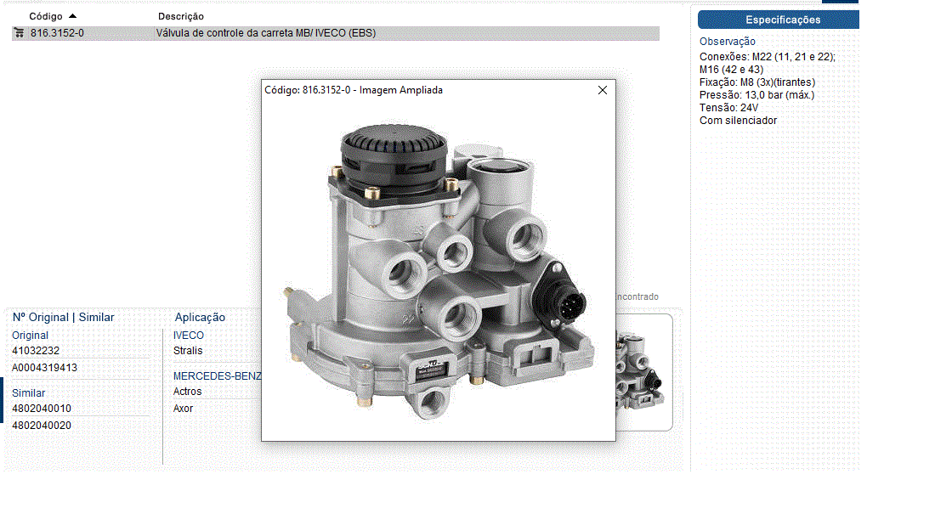This screenshot has height=508, width=952.
Task: Click the Stralis application entry
Action: coord(188,351)
